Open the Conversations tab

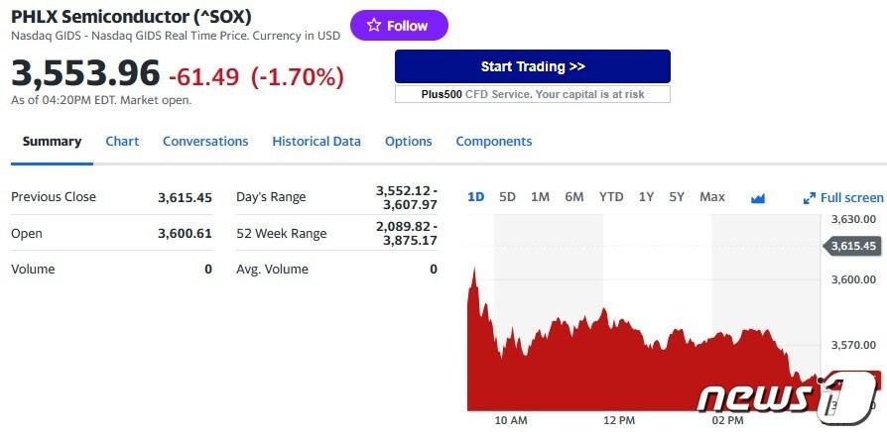pos(205,141)
